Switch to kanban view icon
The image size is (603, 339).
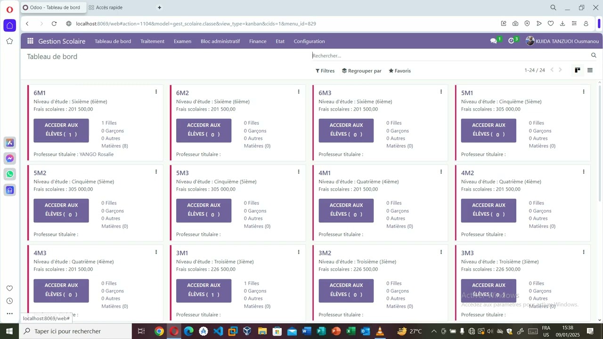point(578,70)
